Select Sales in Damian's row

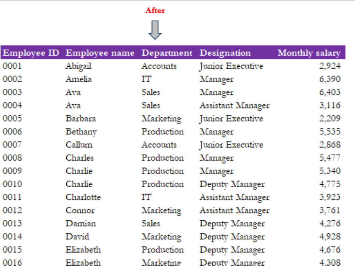[x=151, y=223]
